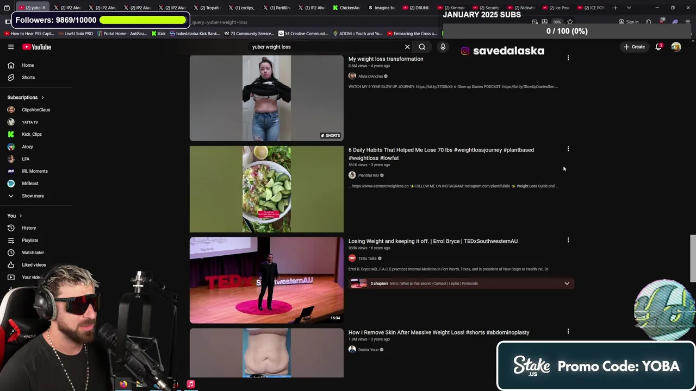This screenshot has width=696, height=391.
Task: Click the Kick_Clipz green K icon
Action: [x=11, y=134]
